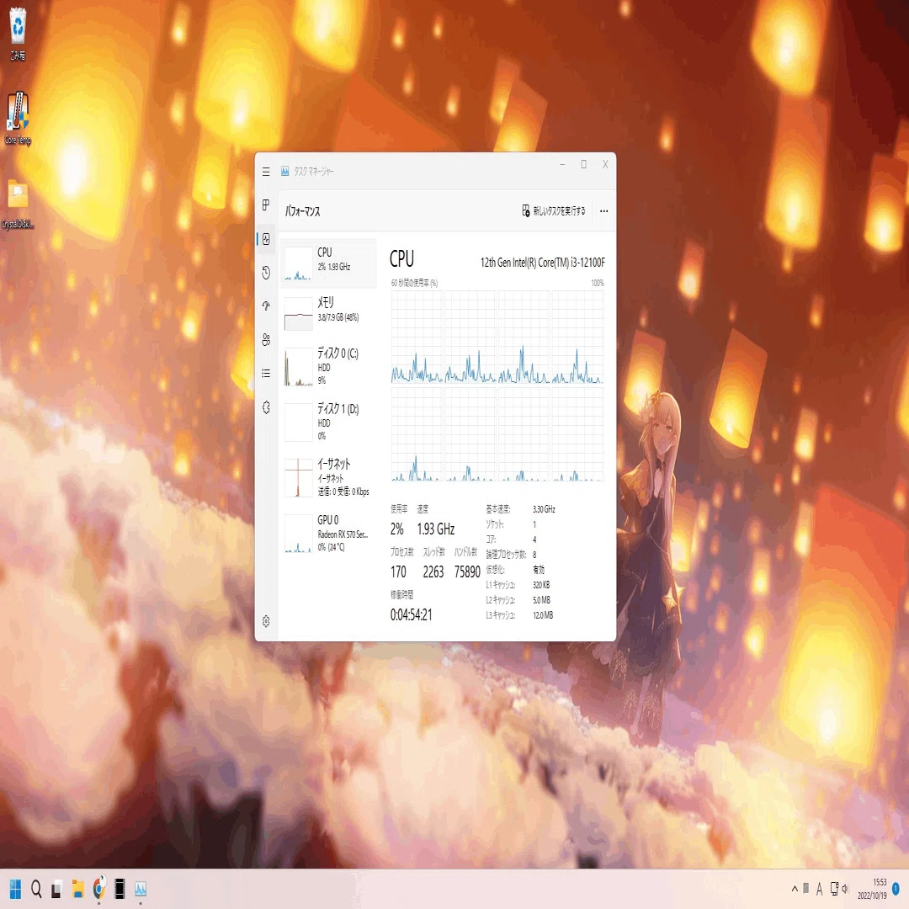Open network status in system tray
Image resolution: width=909 pixels, height=909 pixels.
(833, 889)
